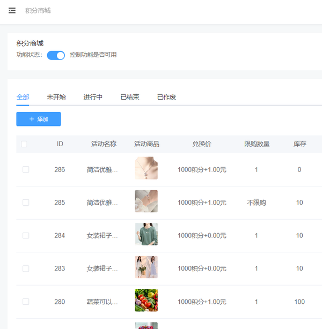This screenshot has width=322, height=329.
Task: Click the stock value 100 in row 280
Action: tap(299, 302)
